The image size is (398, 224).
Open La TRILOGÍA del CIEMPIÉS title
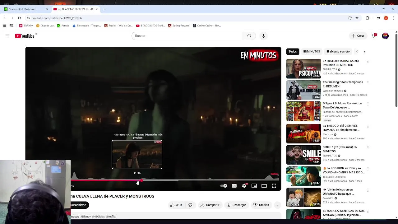click(x=341, y=128)
